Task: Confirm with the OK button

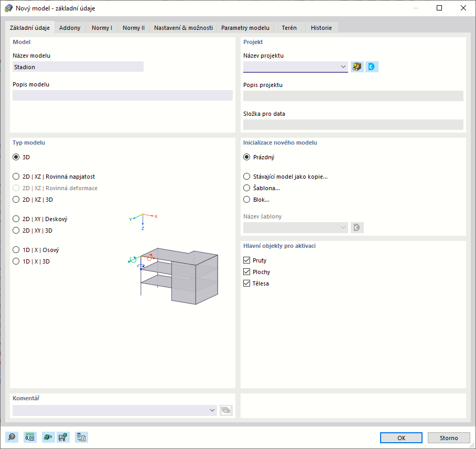Action: click(x=402, y=438)
